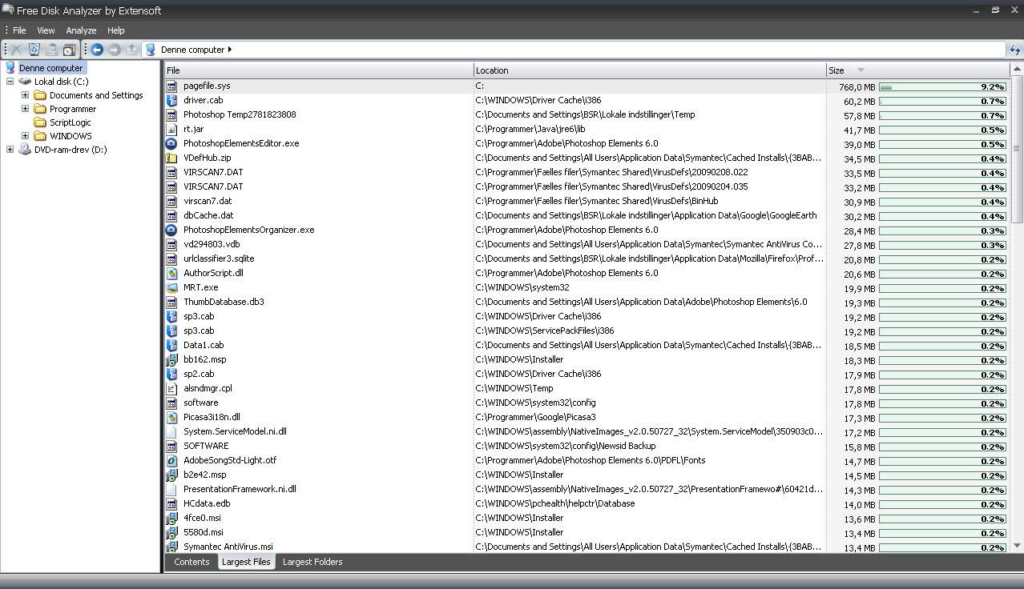Click location C:\WINDOWS\pchealth\helpctr\Database
This screenshot has width=1024, height=589.
tap(555, 503)
